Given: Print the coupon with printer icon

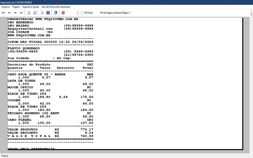Looking at the screenshot, I should [42, 13].
